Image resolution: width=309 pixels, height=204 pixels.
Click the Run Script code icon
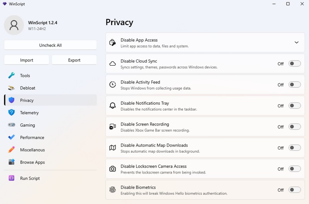point(12,178)
